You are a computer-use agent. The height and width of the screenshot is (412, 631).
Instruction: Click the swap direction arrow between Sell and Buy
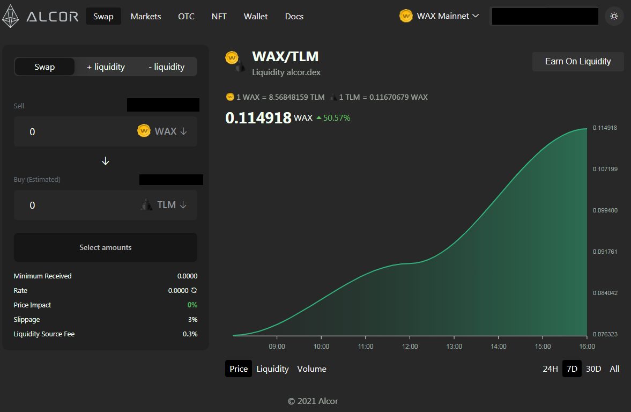pos(106,161)
